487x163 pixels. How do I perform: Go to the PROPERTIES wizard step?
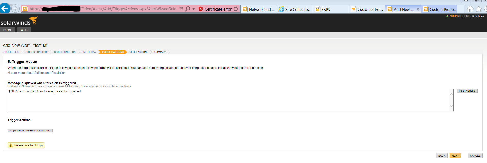coord(11,52)
